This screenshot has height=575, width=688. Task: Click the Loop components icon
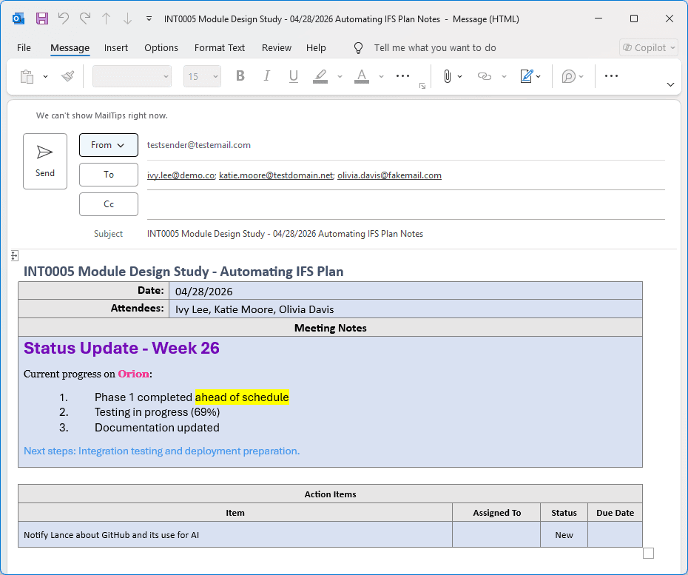(x=568, y=76)
